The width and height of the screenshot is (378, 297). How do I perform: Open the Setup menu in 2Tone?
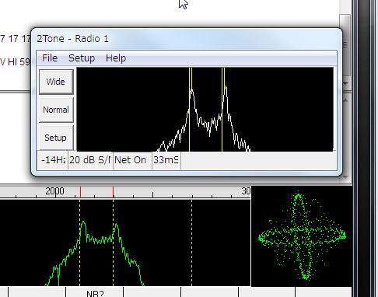82,58
